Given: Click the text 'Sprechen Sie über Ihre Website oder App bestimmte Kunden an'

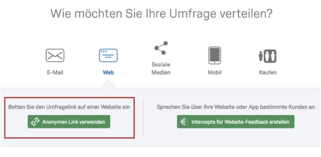Looking at the screenshot, I should coord(236,107).
